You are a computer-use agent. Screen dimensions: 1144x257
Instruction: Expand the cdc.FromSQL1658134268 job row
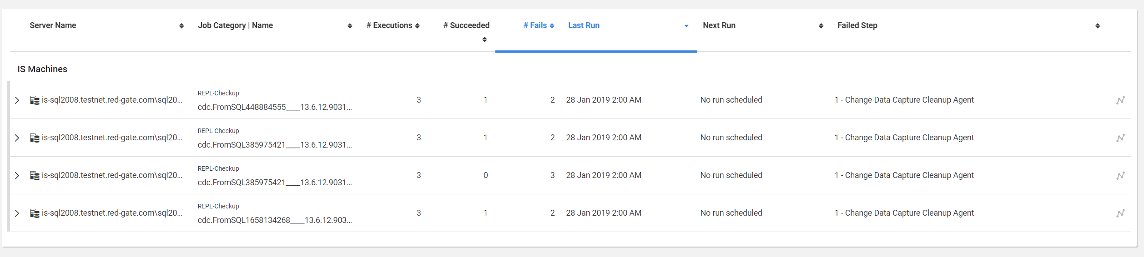pyautogui.click(x=17, y=213)
